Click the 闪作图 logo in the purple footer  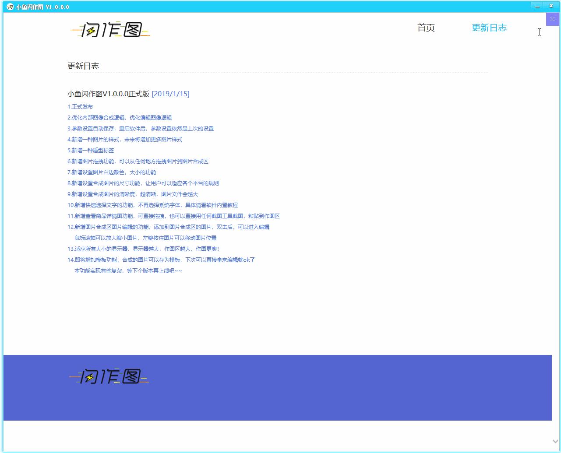tap(109, 376)
